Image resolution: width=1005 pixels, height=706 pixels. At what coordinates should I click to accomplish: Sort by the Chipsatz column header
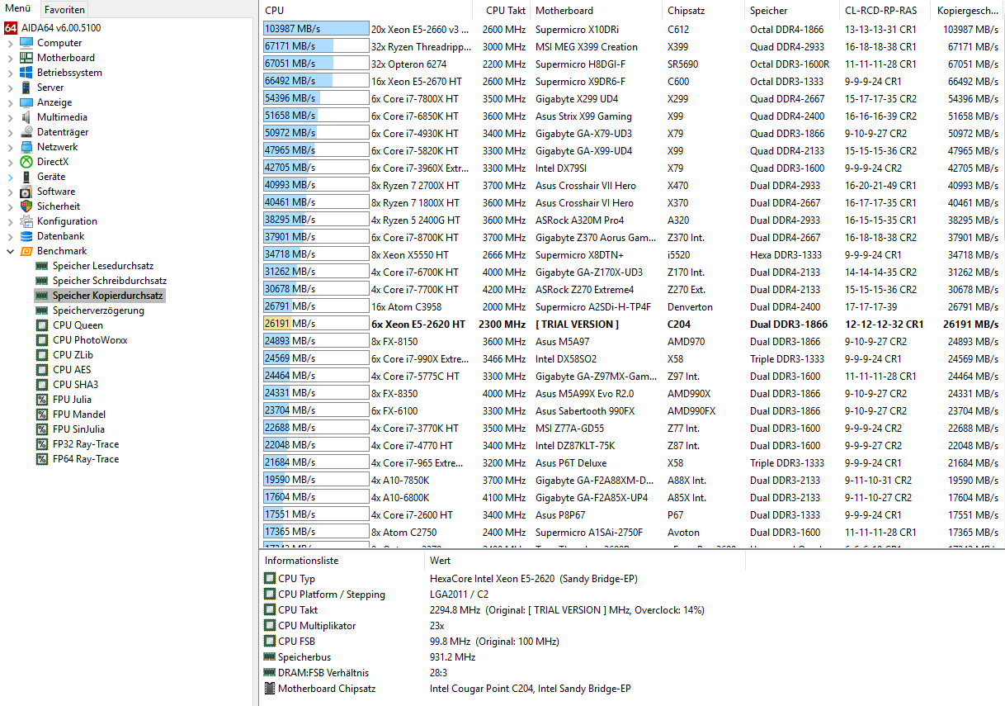(704, 11)
